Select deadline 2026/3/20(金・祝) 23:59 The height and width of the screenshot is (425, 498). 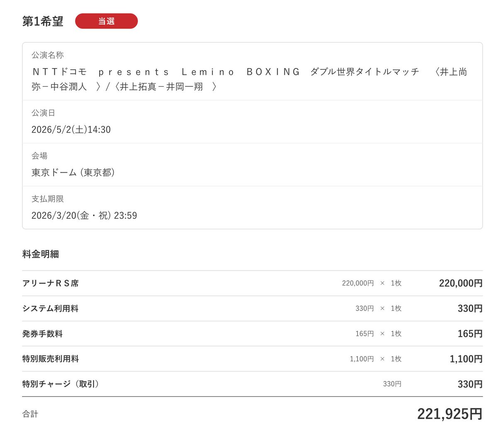pos(84,215)
